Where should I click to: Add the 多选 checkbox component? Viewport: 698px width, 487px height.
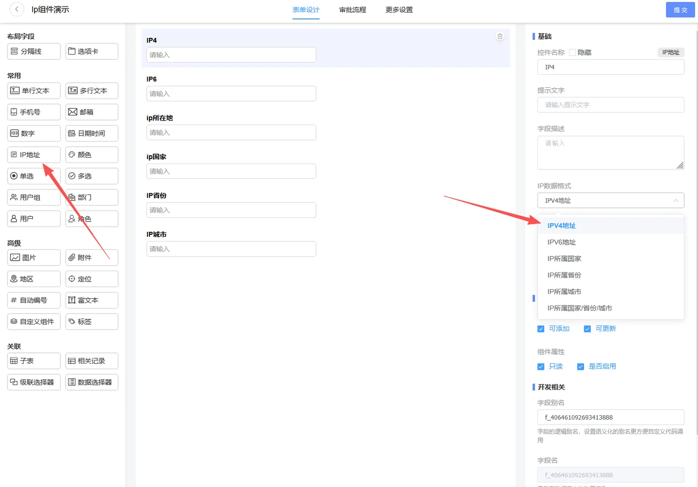pos(92,176)
